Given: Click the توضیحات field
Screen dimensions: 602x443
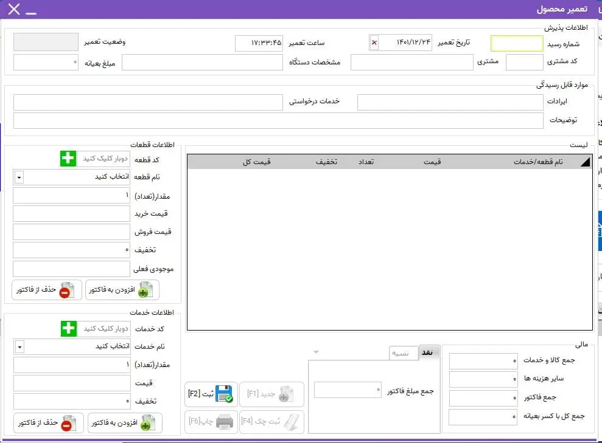Looking at the screenshot, I should click(x=278, y=120).
